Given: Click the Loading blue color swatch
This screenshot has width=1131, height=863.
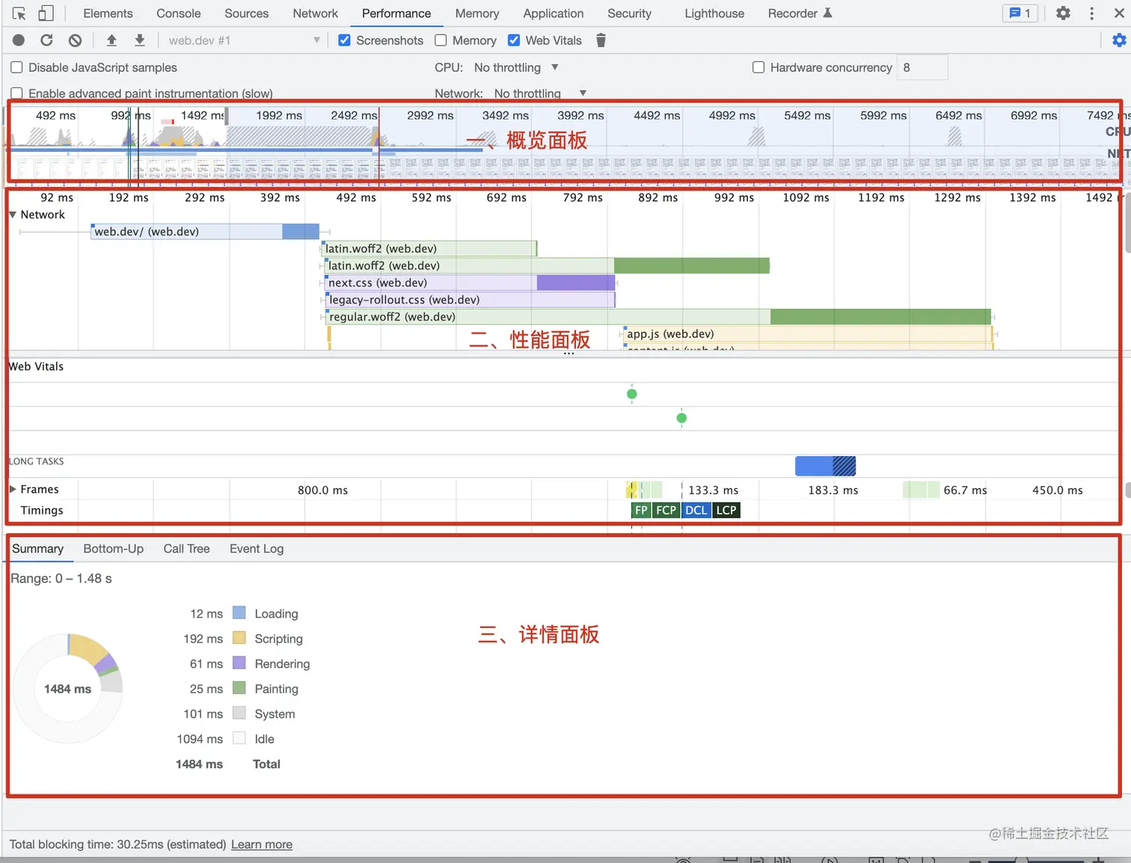Looking at the screenshot, I should pyautogui.click(x=239, y=613).
